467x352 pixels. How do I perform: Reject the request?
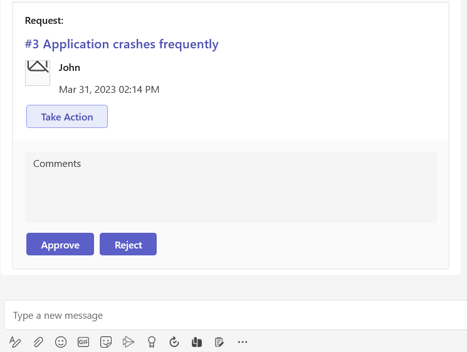point(128,245)
